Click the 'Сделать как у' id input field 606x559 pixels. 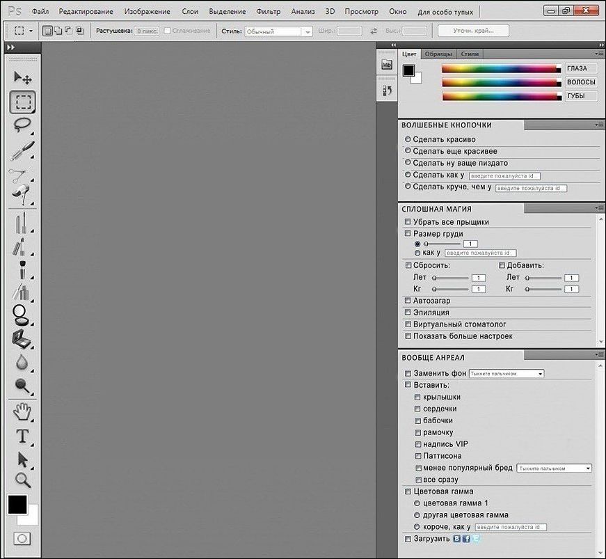pyautogui.click(x=504, y=175)
